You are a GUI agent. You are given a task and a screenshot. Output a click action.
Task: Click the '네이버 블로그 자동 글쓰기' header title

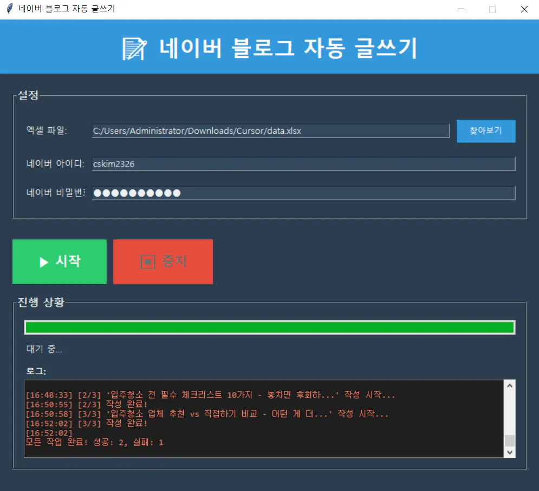pos(288,48)
